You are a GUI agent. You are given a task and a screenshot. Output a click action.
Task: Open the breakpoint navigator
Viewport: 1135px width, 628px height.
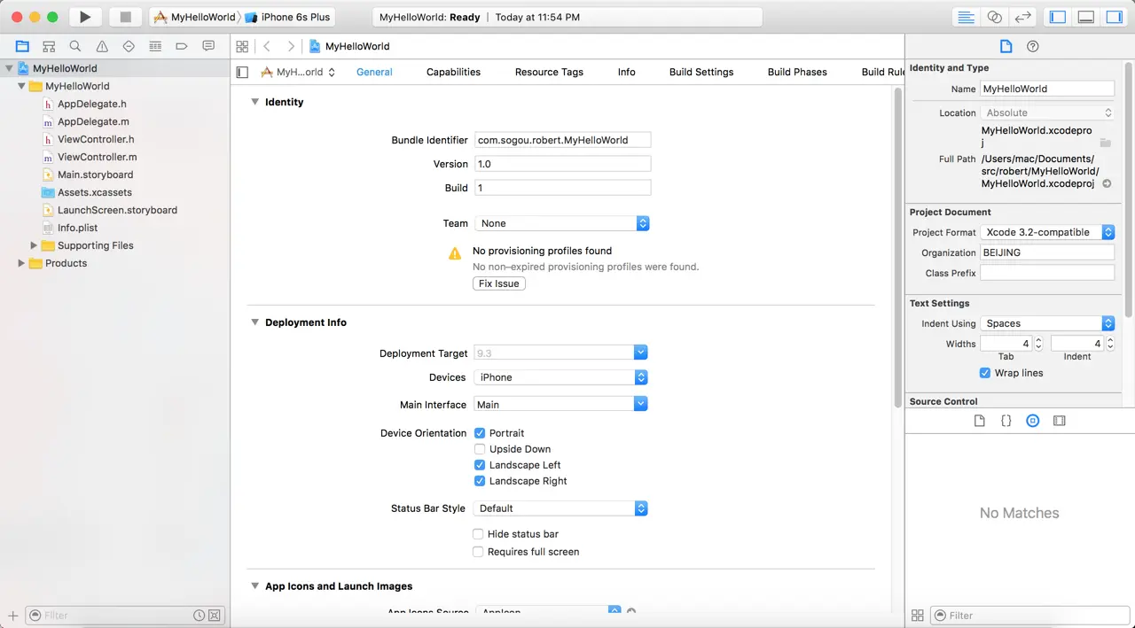pos(182,46)
